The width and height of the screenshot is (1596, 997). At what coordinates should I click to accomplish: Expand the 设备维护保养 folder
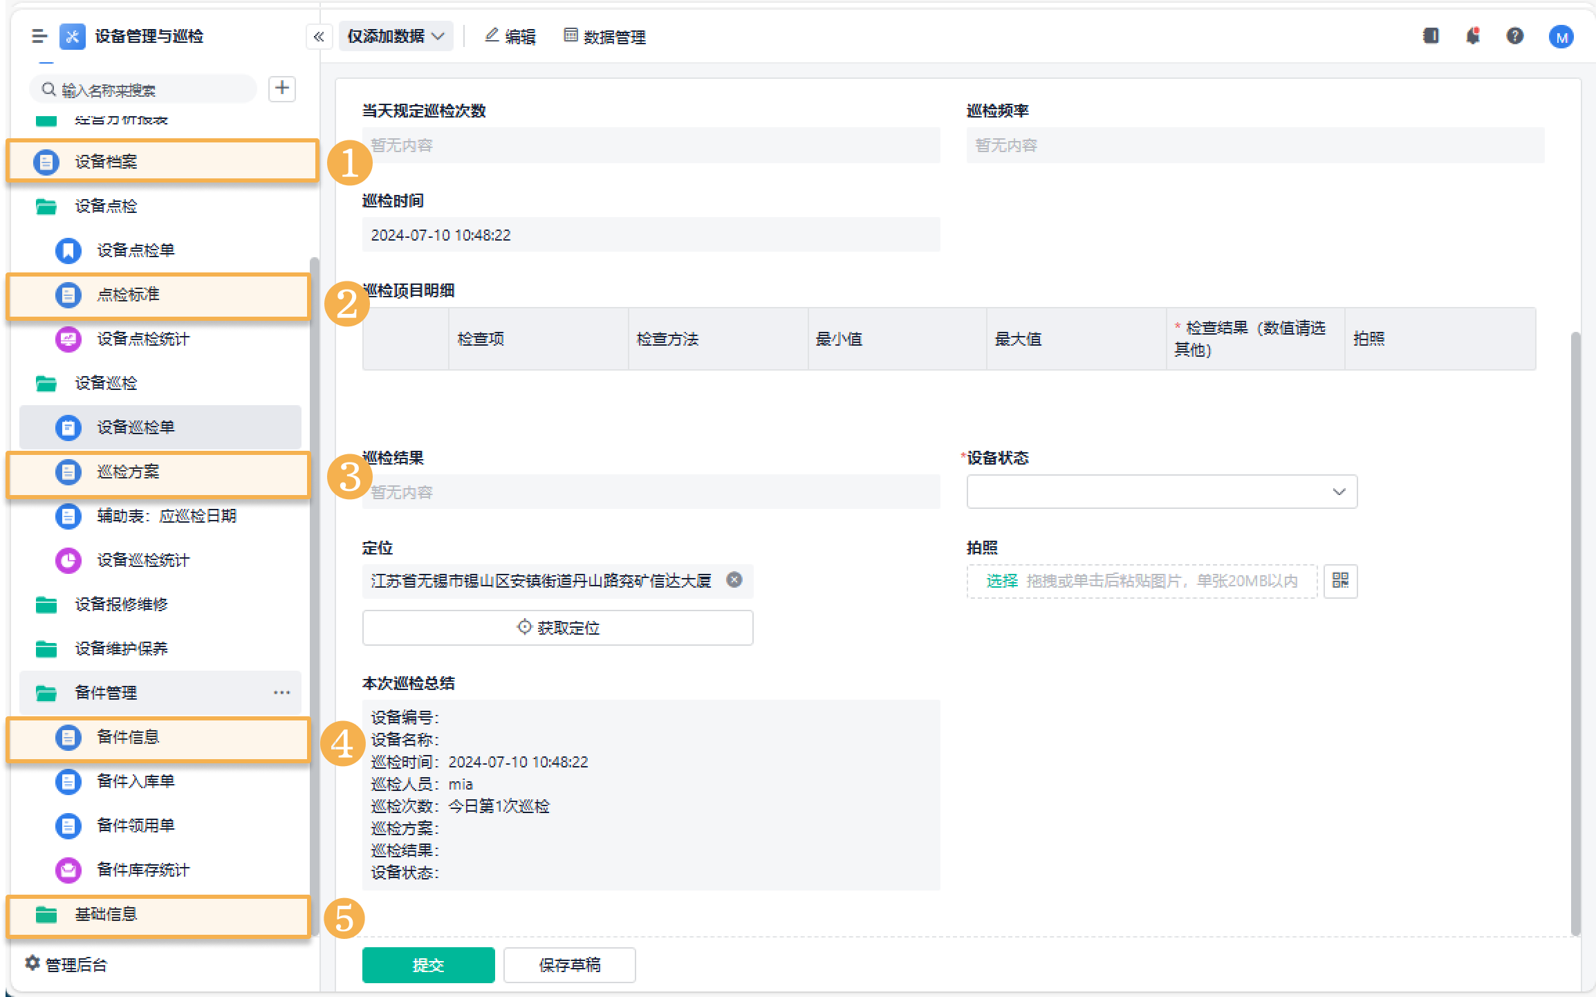[x=121, y=649]
